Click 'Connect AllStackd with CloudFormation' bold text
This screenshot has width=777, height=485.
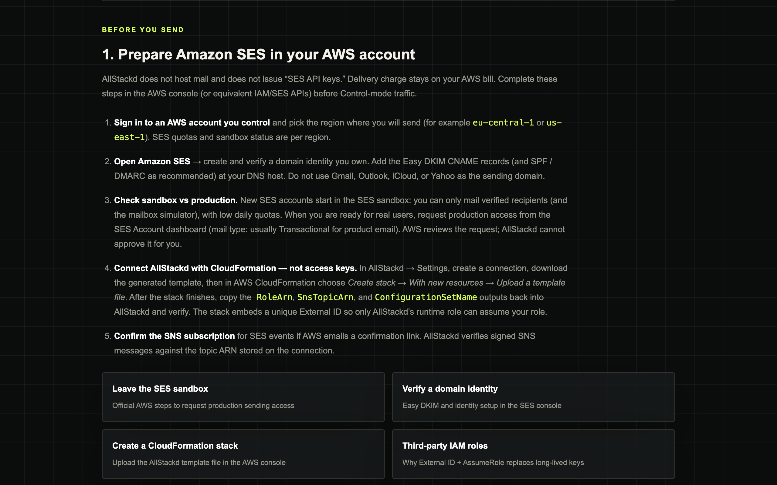point(195,268)
